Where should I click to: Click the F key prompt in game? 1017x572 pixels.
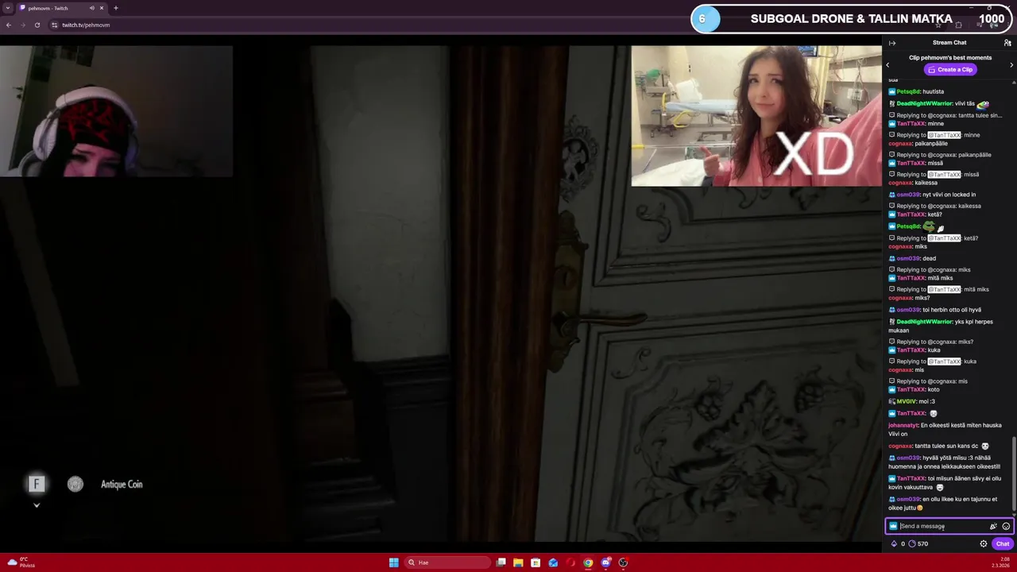pyautogui.click(x=36, y=484)
